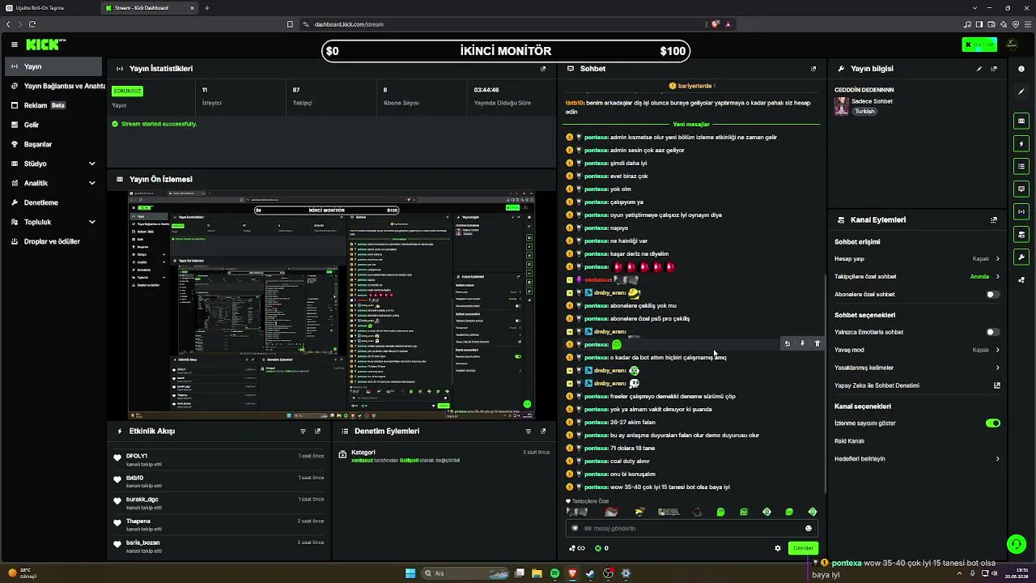The width and height of the screenshot is (1036, 583).
Task: Open Hesap yaşı setting
Action: click(x=917, y=258)
